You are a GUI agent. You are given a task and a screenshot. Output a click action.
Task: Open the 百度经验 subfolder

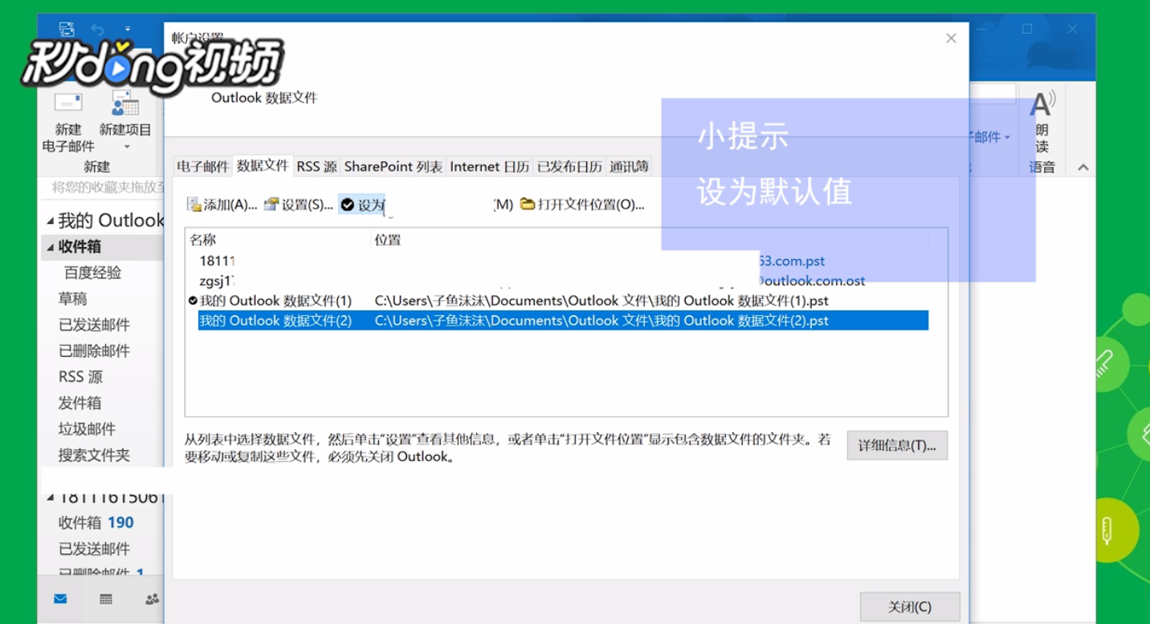[x=92, y=273]
